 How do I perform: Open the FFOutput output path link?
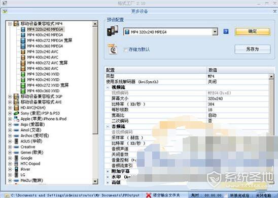point(76,195)
